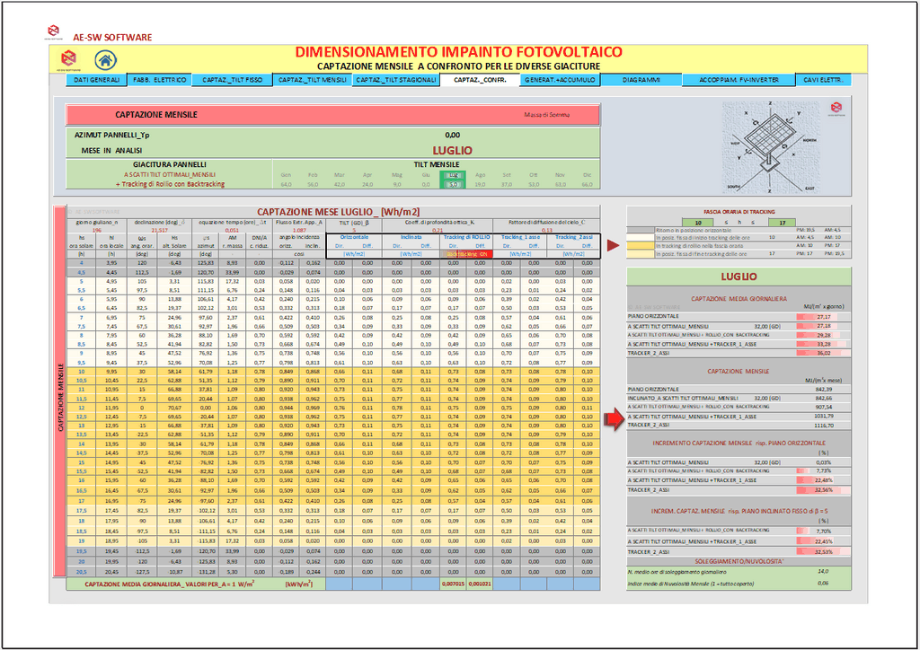Click the tracking end hour field showing 17
This screenshot has height=650, width=920.
pyautogui.click(x=783, y=222)
